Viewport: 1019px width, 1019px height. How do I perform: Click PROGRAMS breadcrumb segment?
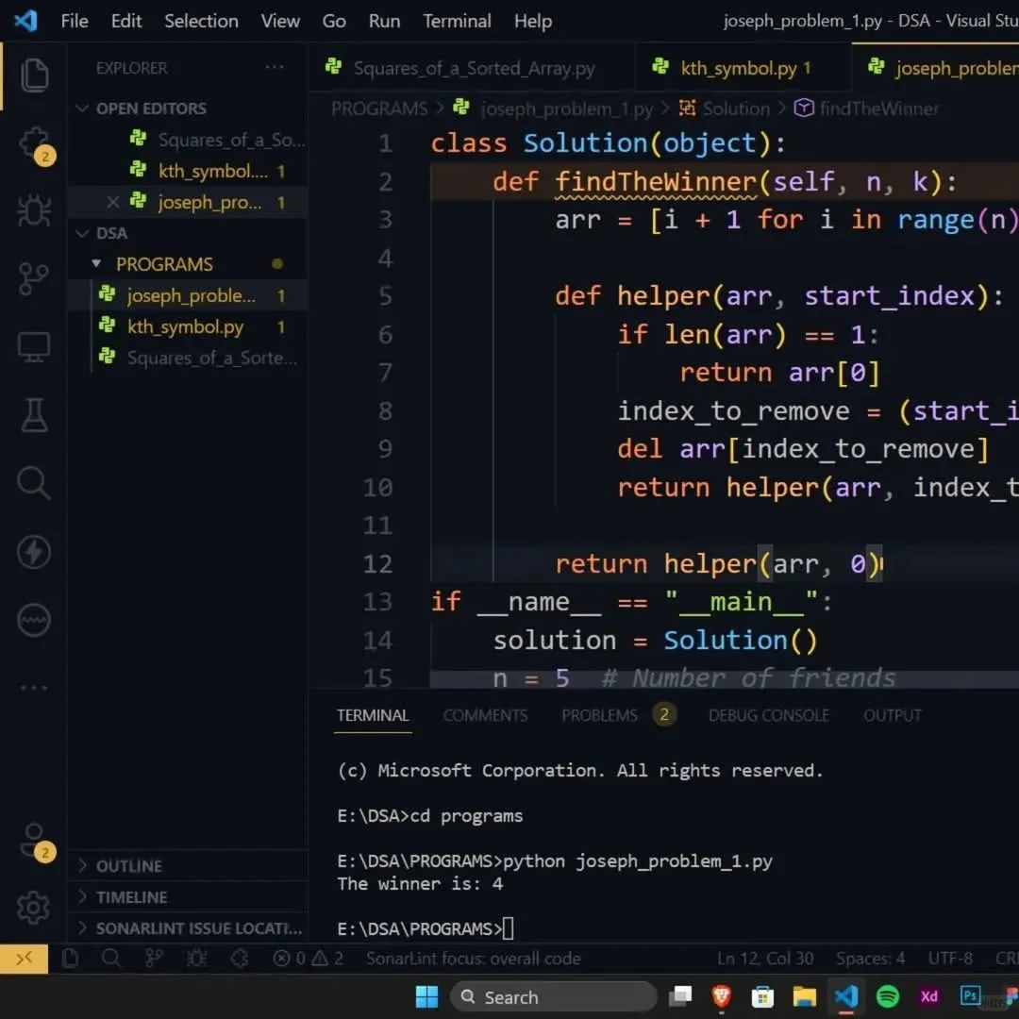(x=379, y=109)
